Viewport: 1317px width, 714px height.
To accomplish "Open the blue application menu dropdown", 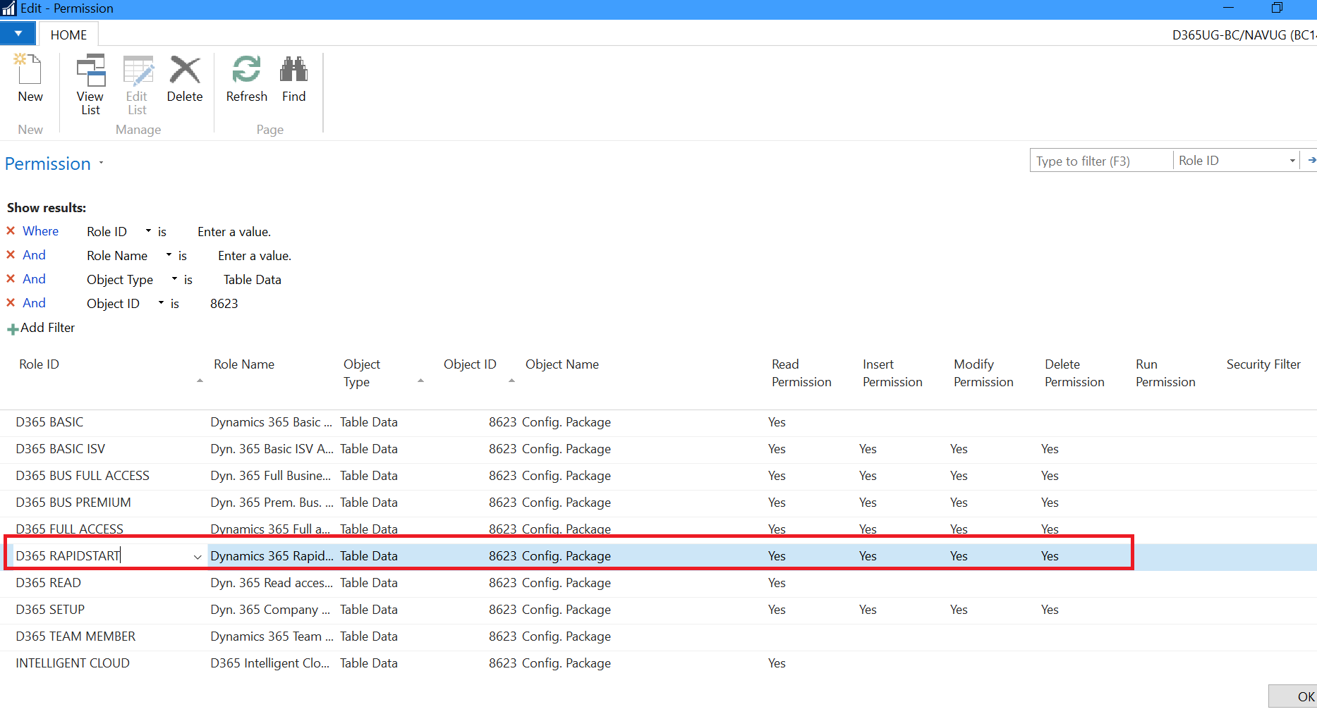I will click(x=18, y=34).
